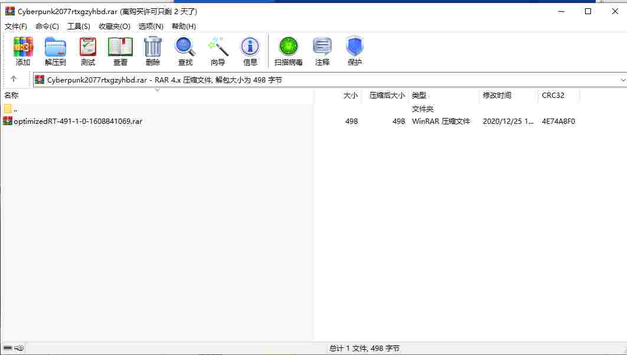Select file name optimizedRT-491-1-0-1608841069.rar
Image resolution: width=627 pixels, height=355 pixels.
coord(78,121)
